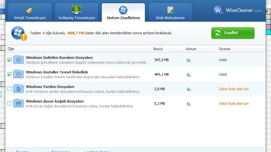Enable the Windows duvar kağıdı dosyaları checkbox
The image size is (271, 152).
[x=9, y=103]
